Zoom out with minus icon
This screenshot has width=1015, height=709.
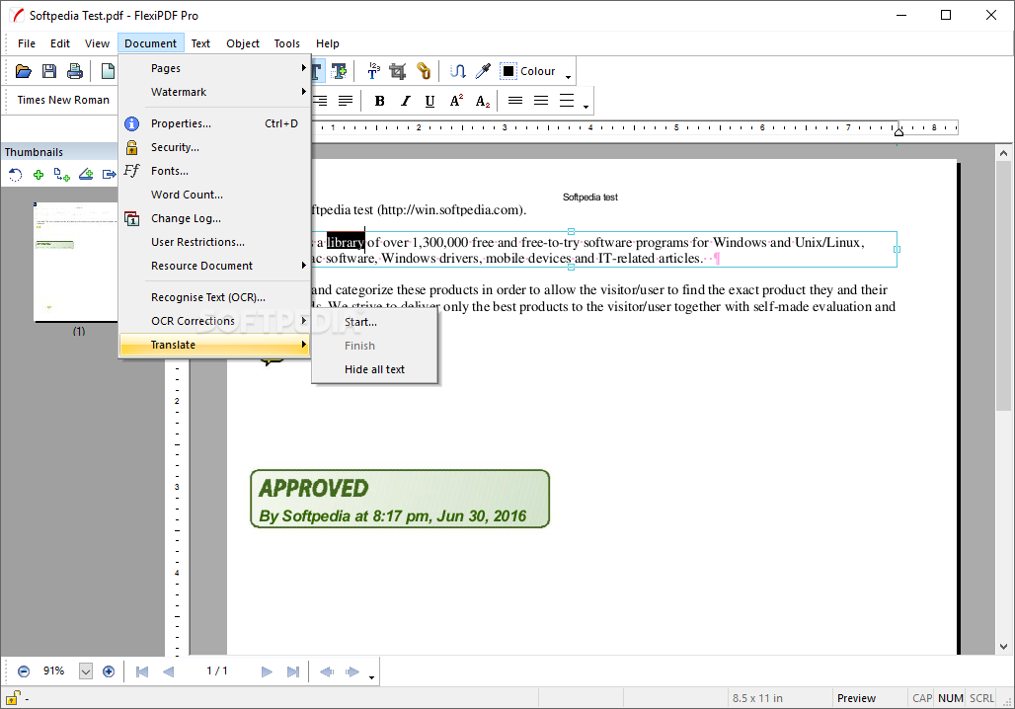point(24,671)
